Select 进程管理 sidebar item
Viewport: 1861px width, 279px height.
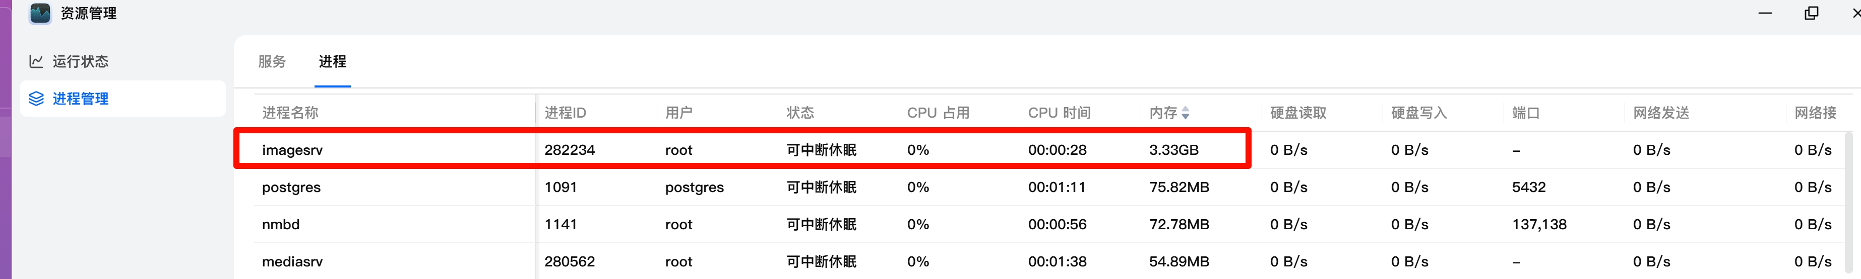tap(80, 99)
